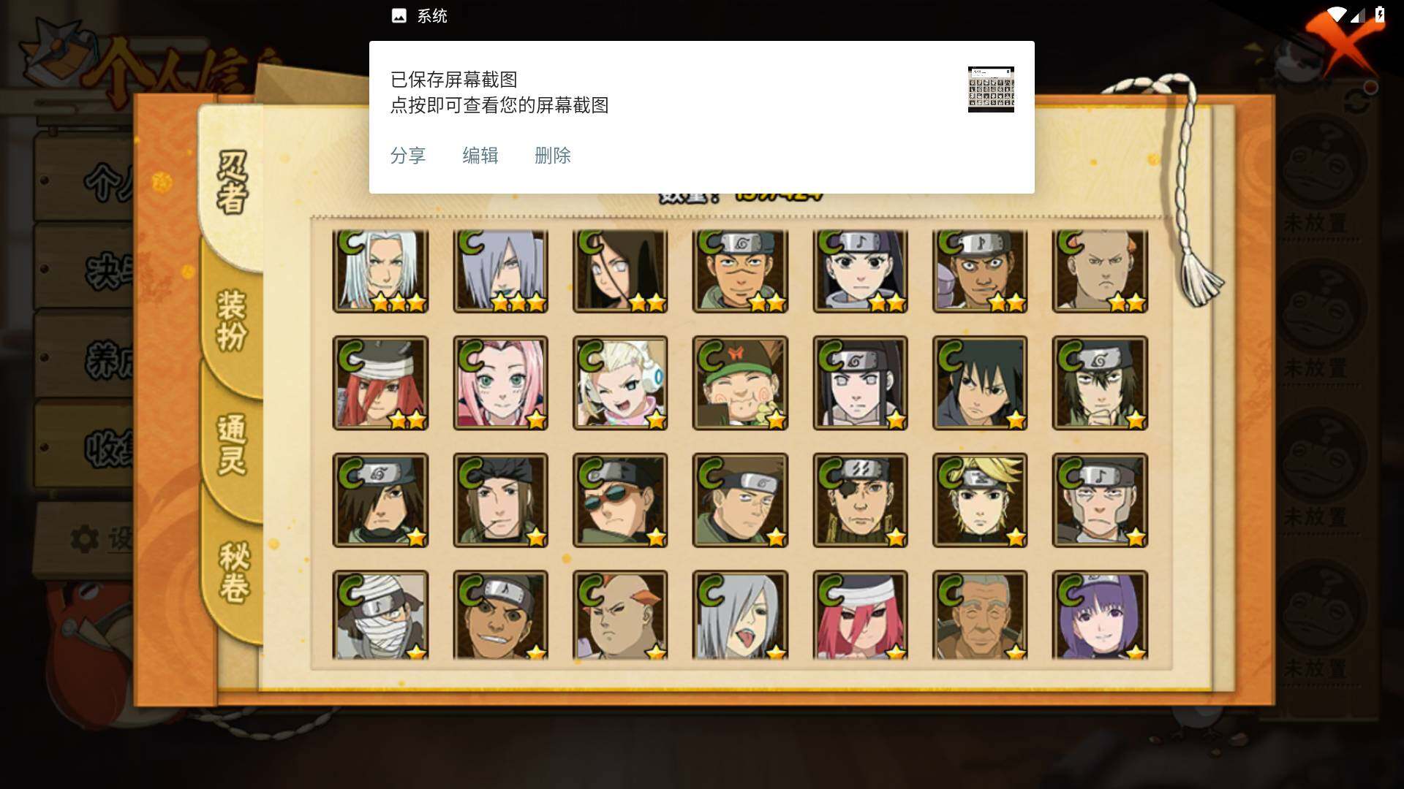Screen dimensions: 1404x789
Task: Tap 编辑 in screenshot notification
Action: pos(480,156)
